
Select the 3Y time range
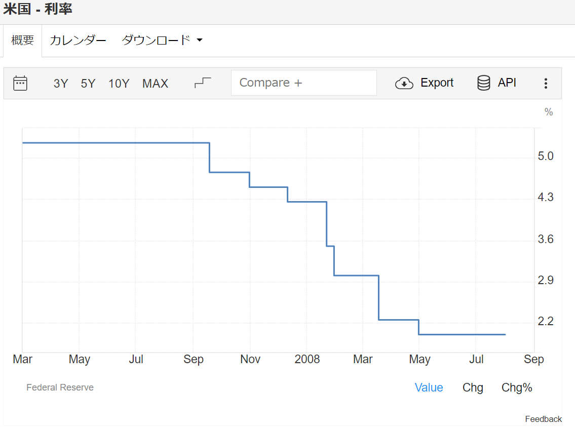61,84
